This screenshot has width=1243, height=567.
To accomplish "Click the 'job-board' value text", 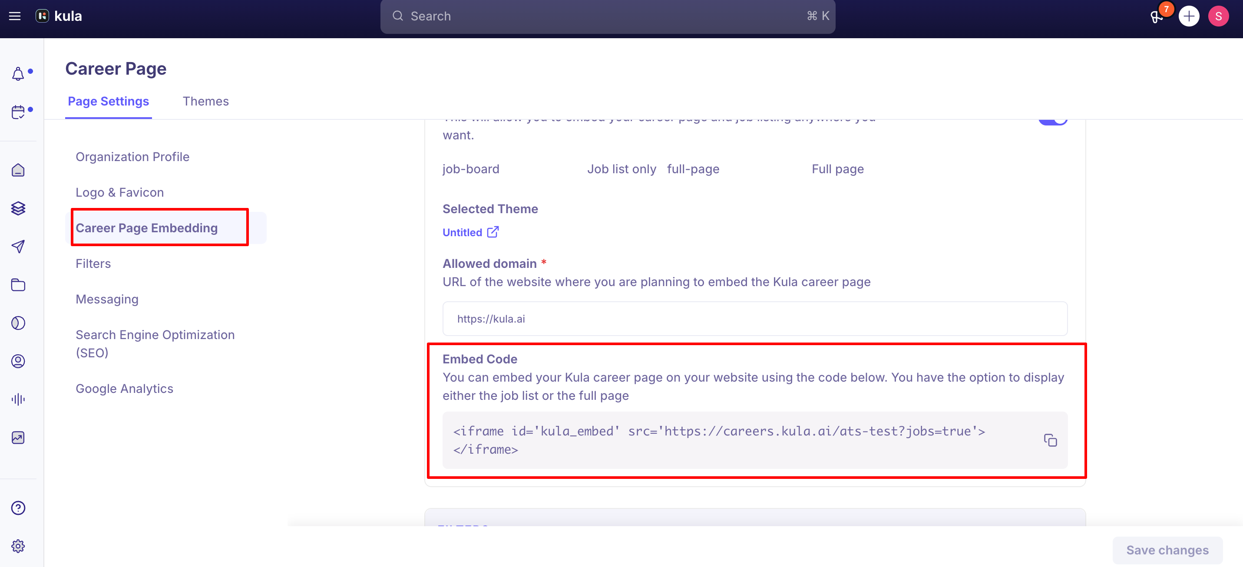I will (471, 169).
